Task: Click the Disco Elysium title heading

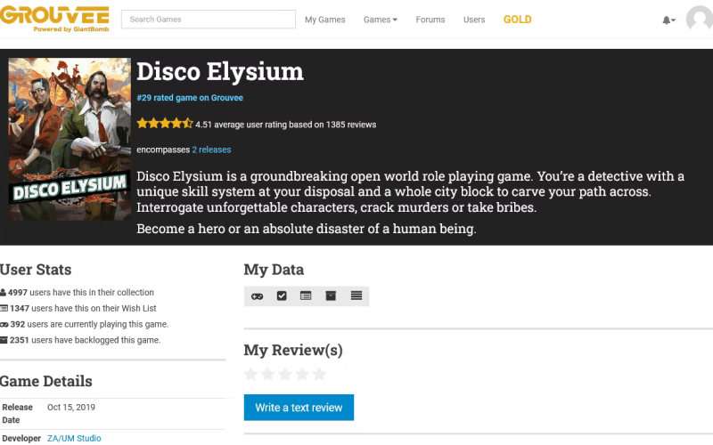Action: pos(220,72)
